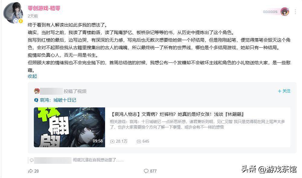Click the 林翩翩 video thumbnail
Image resolution: width=302 pixels, height=178 pixels.
pos(69,127)
